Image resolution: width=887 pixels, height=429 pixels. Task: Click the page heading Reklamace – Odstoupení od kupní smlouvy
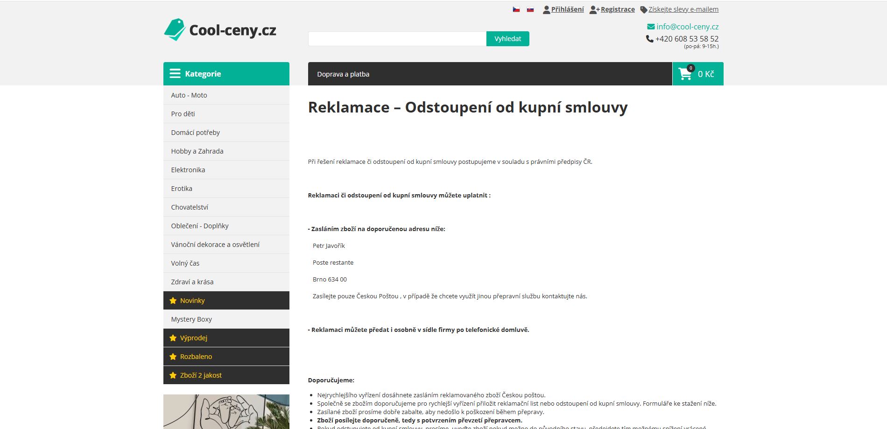[x=468, y=107]
